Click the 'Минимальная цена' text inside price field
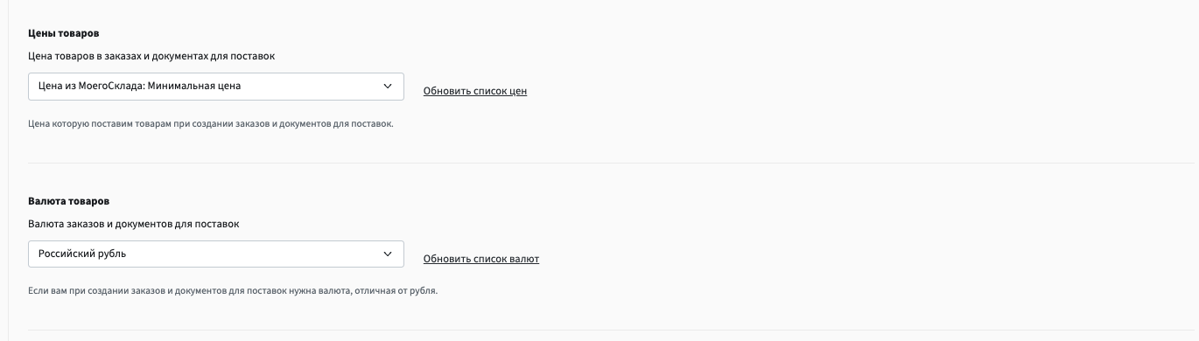The height and width of the screenshot is (341, 1199). [x=194, y=87]
